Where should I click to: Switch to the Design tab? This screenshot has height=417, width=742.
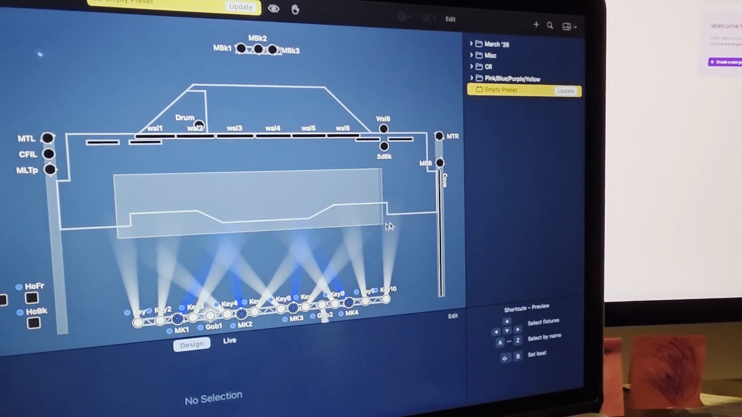192,344
